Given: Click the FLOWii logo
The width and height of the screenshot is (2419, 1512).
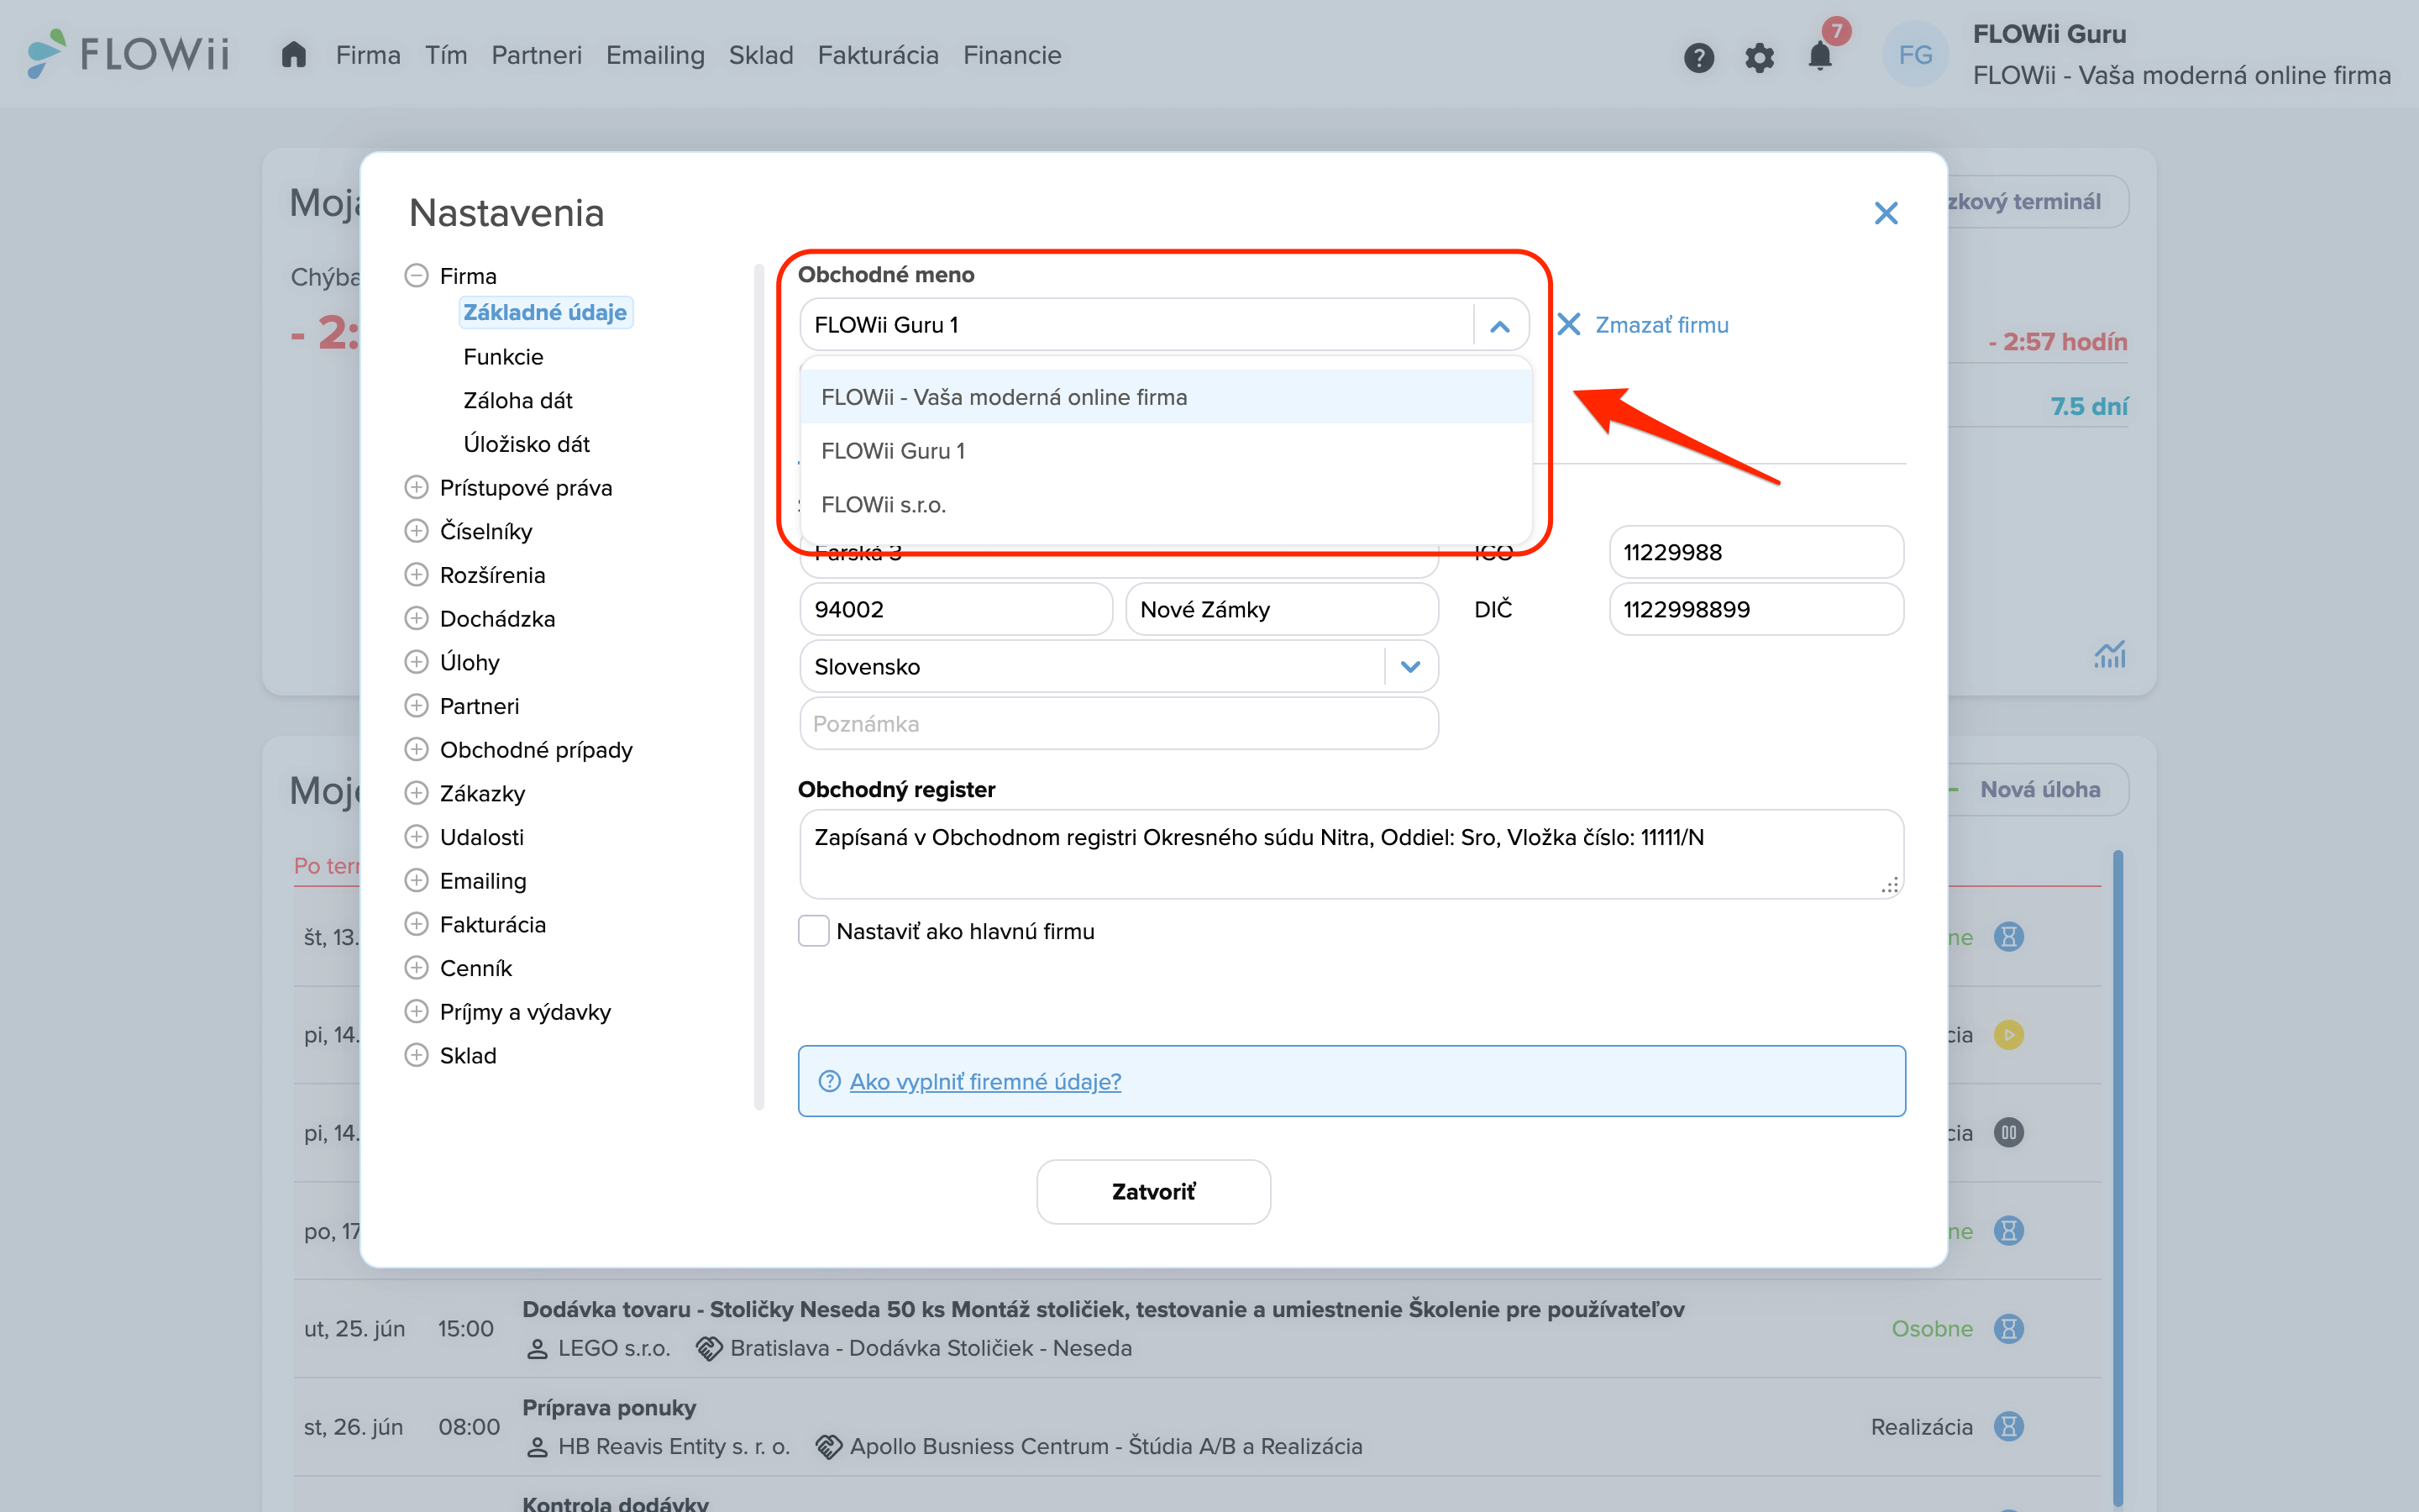Looking at the screenshot, I should (129, 53).
